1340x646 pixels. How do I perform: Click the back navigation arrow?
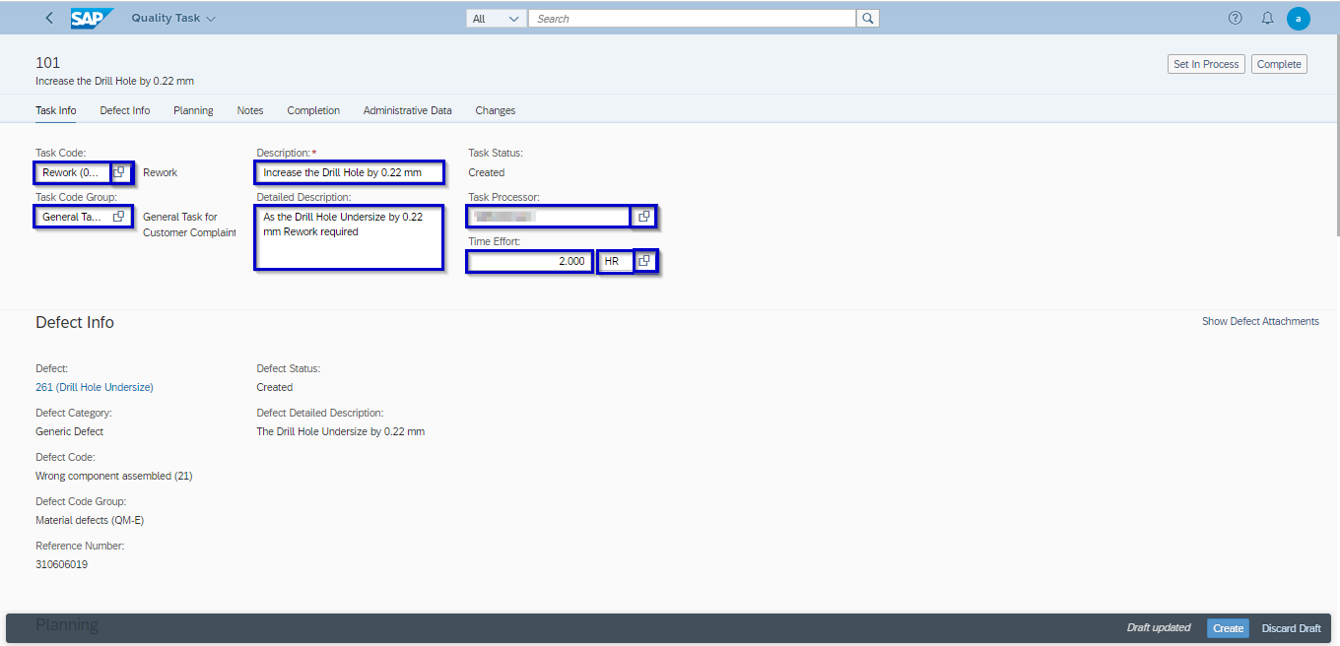point(49,19)
